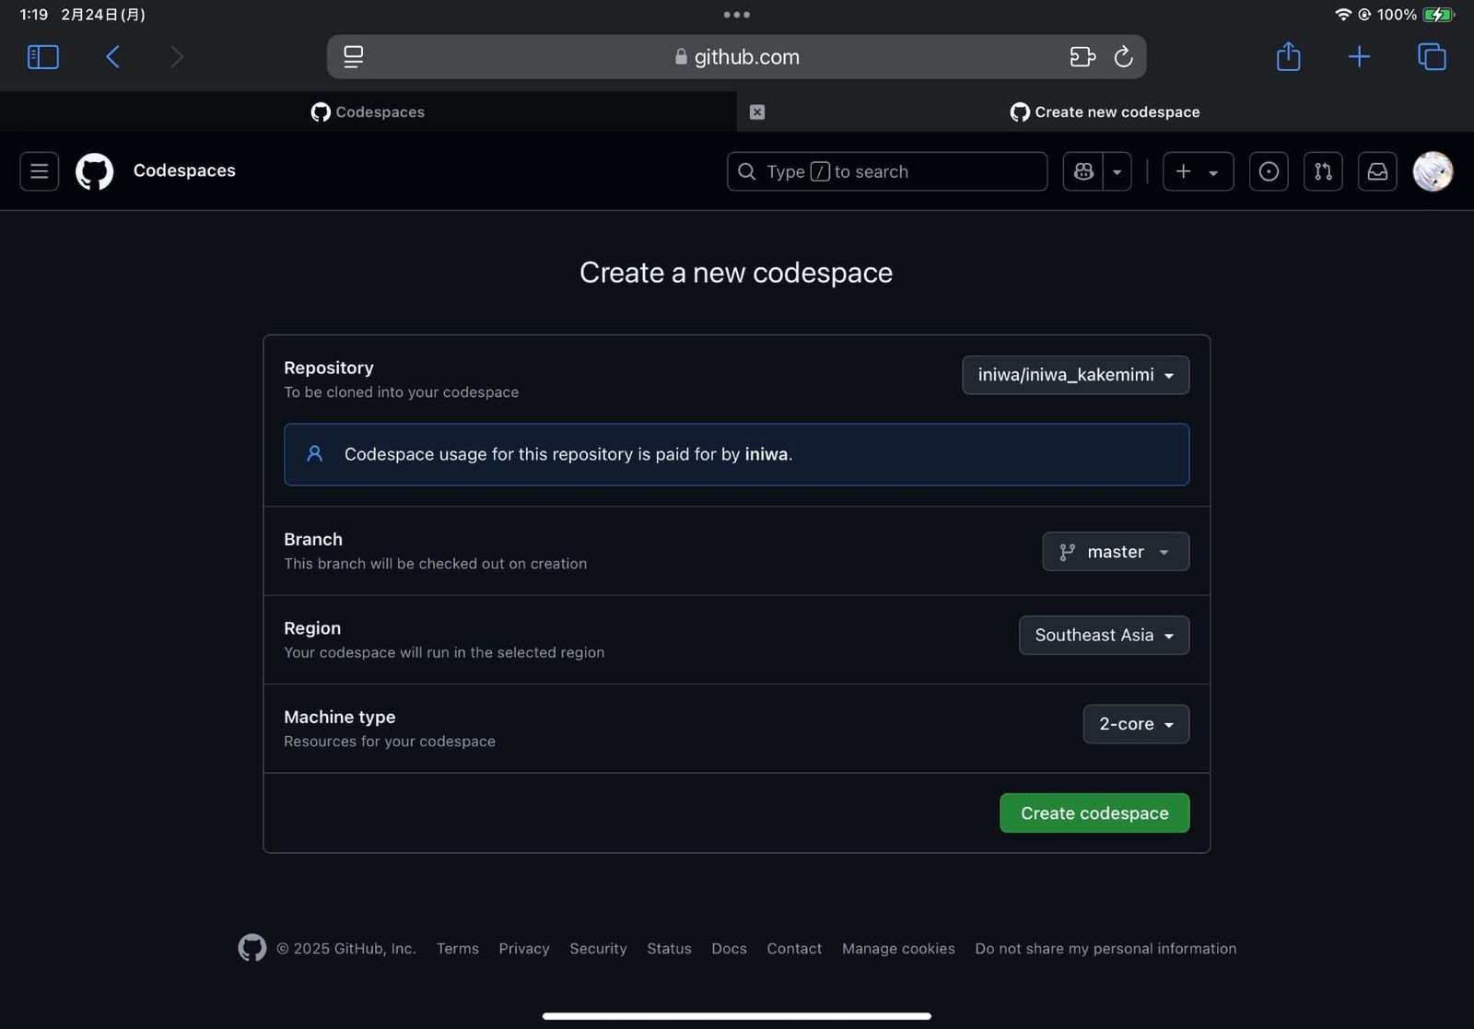Open Safari tab overview

1432,56
